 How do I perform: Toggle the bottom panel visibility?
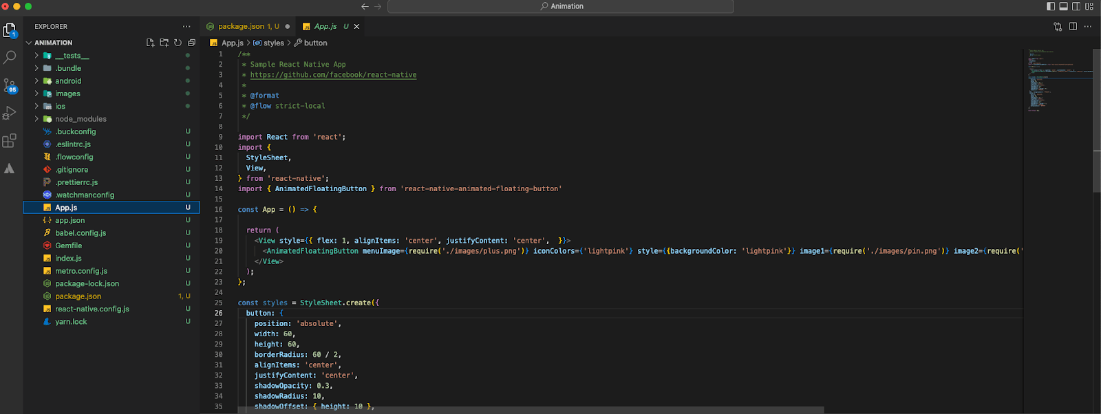click(x=1063, y=6)
